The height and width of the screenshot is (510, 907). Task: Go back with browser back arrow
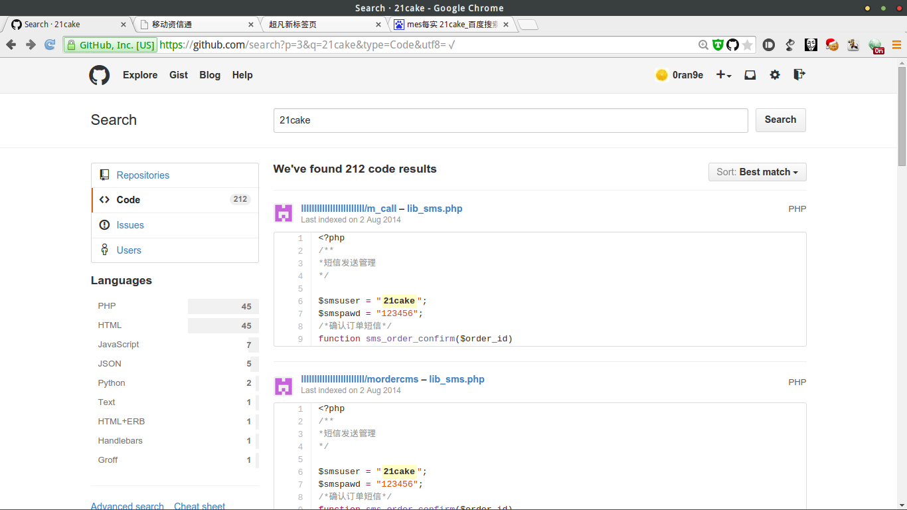(11, 44)
